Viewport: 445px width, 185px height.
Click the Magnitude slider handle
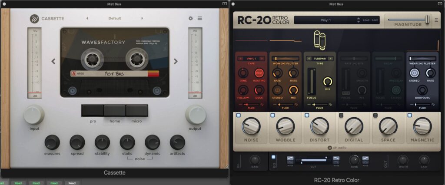click(x=427, y=19)
